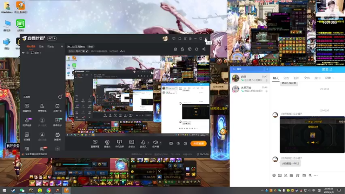Image resolution: width=345 pixels, height=194 pixels.
Task: Toggle visibility eye of 全屏 1 source
Action: tap(23, 53)
